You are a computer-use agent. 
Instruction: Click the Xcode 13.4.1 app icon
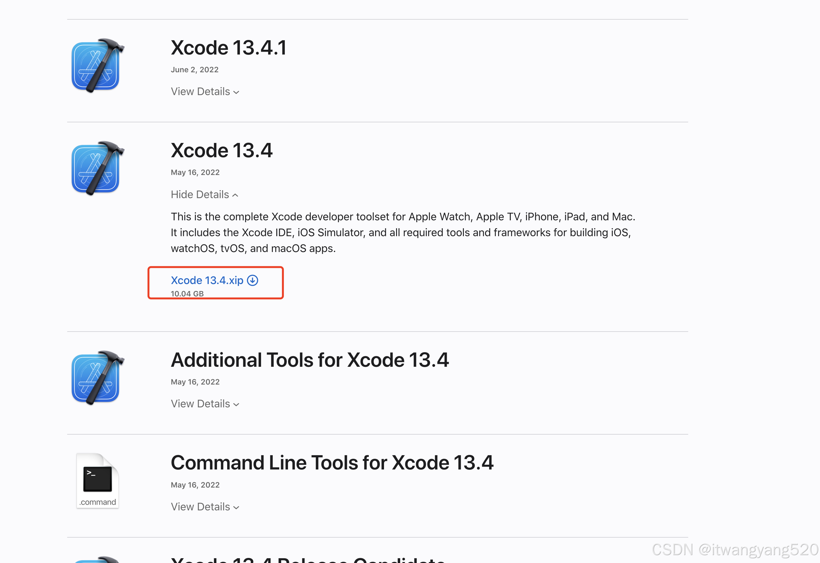click(x=98, y=65)
